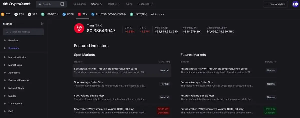
Task: Open the Spot Taker CVD indicator
Action: click(122, 111)
